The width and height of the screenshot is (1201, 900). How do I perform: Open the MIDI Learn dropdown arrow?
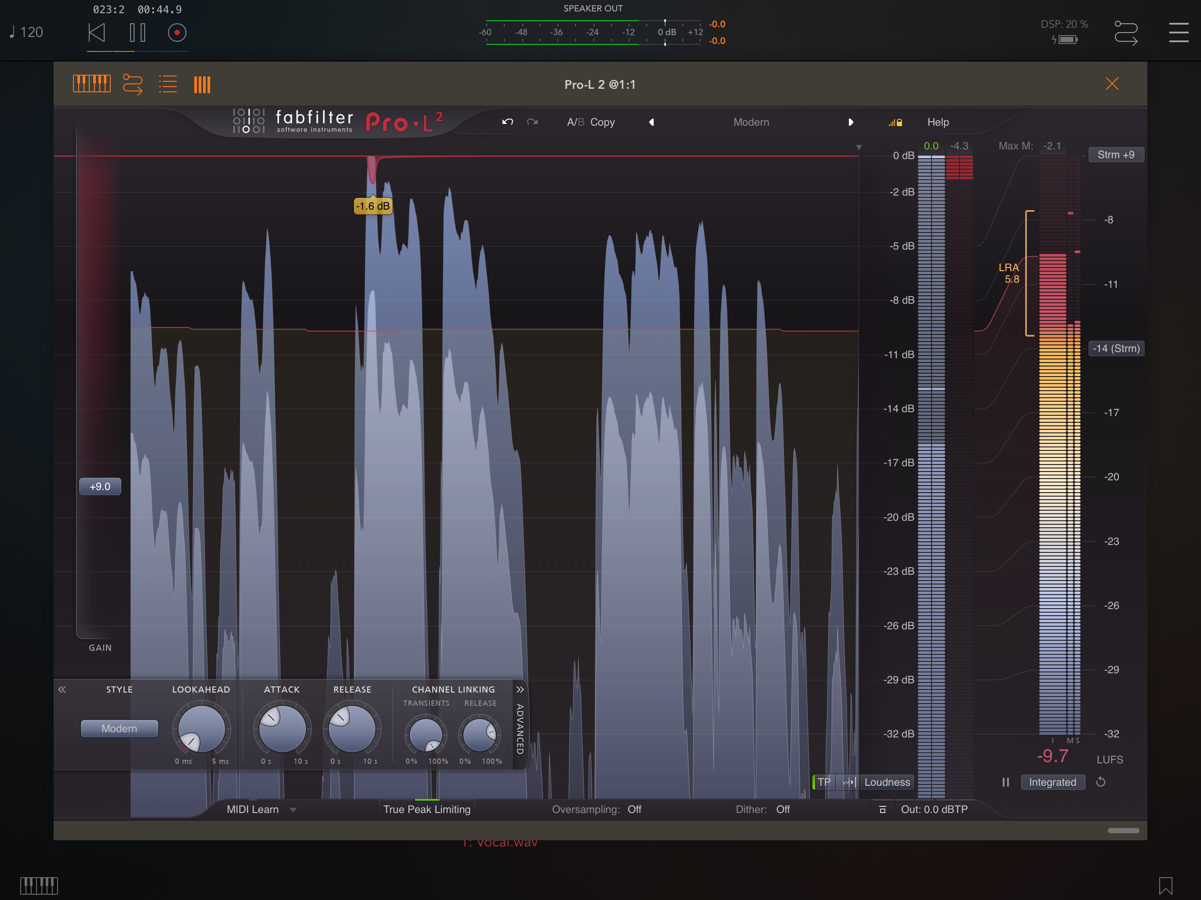pyautogui.click(x=293, y=809)
